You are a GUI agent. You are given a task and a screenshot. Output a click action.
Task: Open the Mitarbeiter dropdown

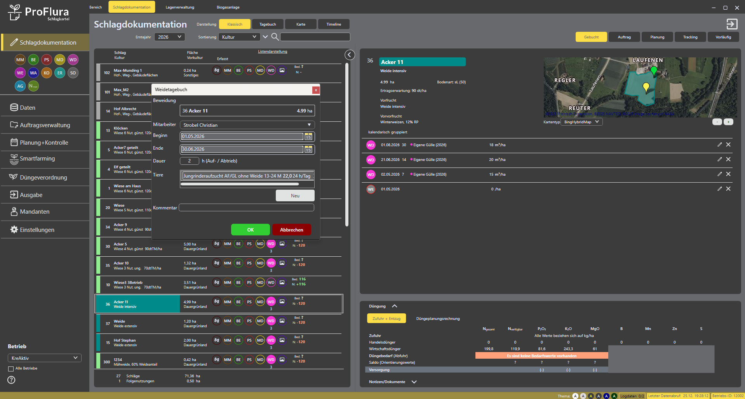pos(247,125)
